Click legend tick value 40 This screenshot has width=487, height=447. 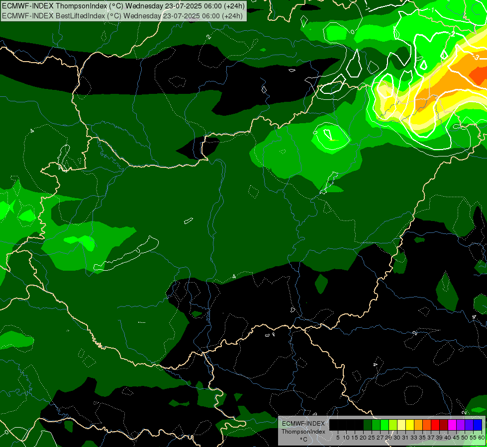click(448, 438)
